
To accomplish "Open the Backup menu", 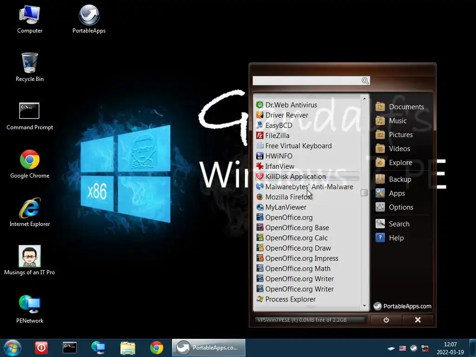I will tap(393, 179).
